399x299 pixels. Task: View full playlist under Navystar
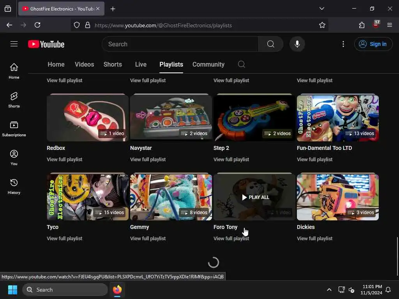(148, 159)
